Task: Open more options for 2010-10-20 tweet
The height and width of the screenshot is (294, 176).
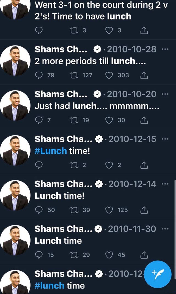Action: pos(164,94)
